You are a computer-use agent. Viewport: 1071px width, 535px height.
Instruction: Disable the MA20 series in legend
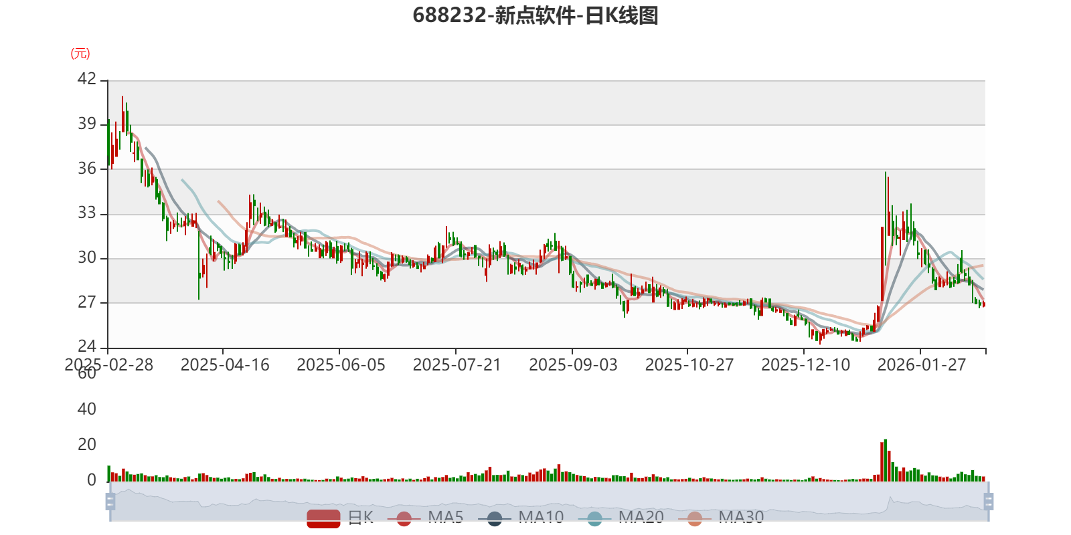coord(621,518)
